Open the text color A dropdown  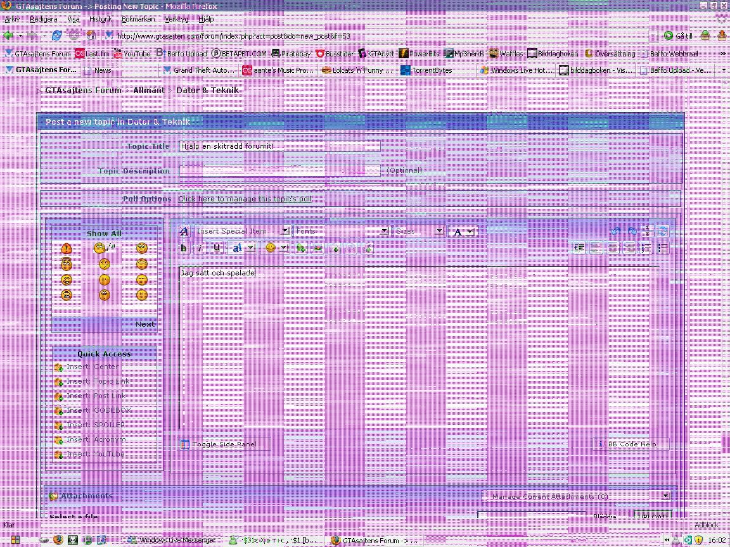click(x=463, y=231)
